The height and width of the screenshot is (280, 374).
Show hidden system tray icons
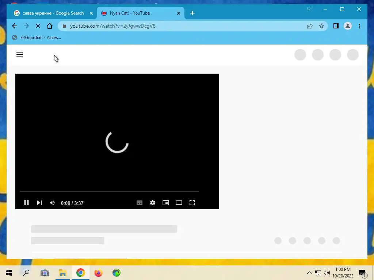point(309,273)
